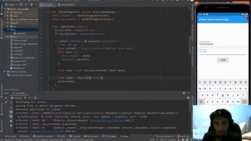Open the dio.dart:840:37 stack trace link

48,132
